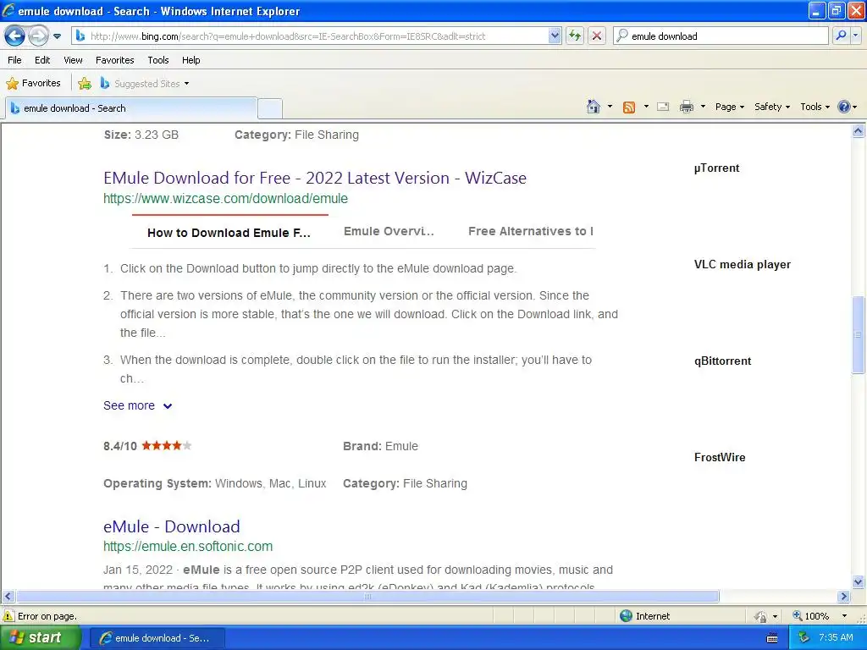
Task: Select the 'emule download - Search' tab
Action: point(131,108)
